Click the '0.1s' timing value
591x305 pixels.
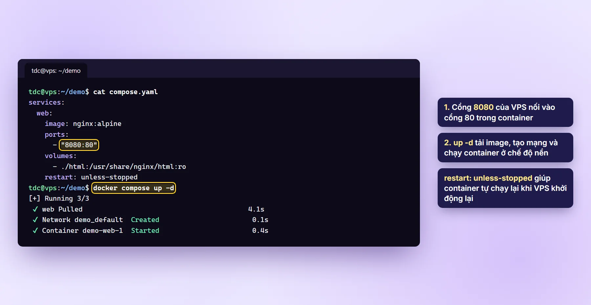[260, 220]
